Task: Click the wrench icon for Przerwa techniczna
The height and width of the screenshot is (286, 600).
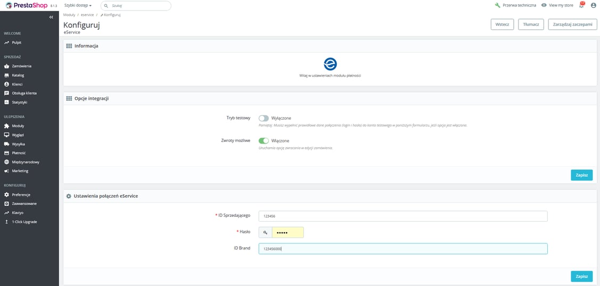Action: (x=497, y=5)
